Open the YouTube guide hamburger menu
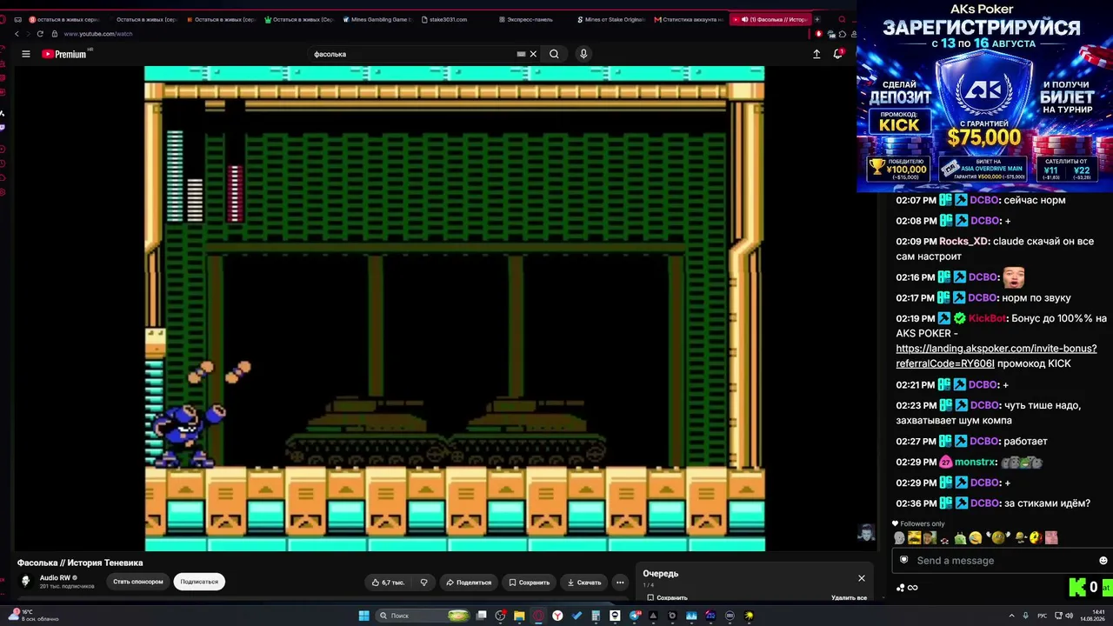The width and height of the screenshot is (1113, 626). tap(26, 54)
